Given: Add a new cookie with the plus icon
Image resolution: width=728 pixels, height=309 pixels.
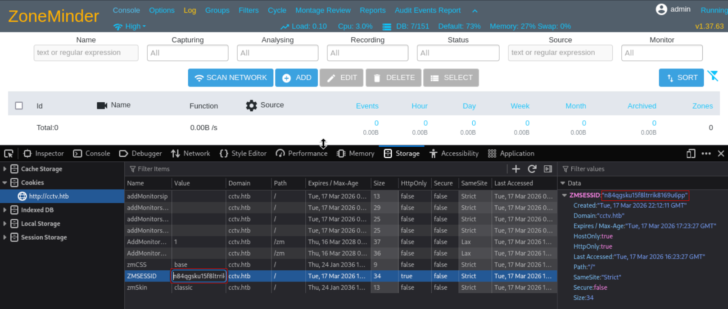Looking at the screenshot, I should point(516,169).
